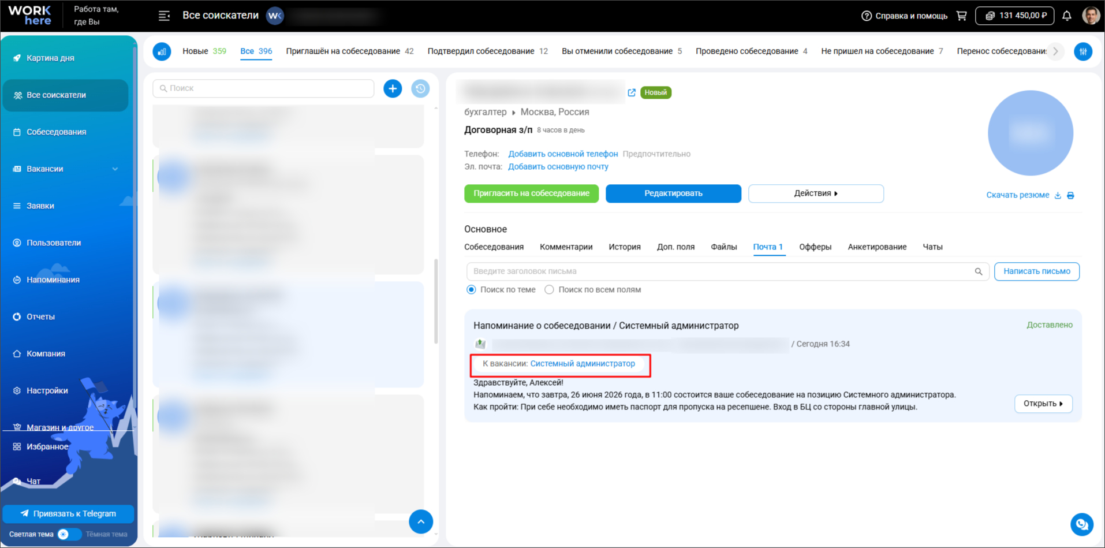Select Поиск по теме radio button
The width and height of the screenshot is (1105, 548).
(x=471, y=290)
